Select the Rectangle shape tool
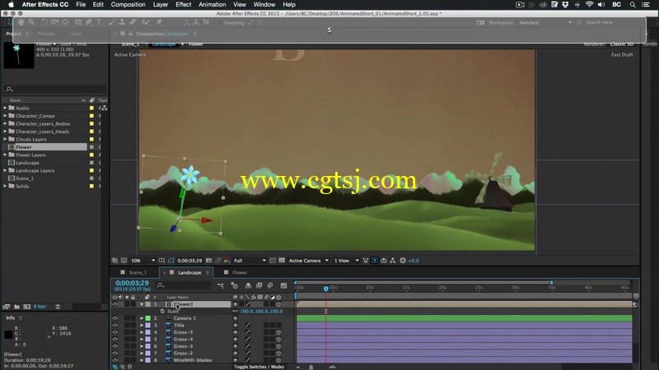659x370 pixels. [x=78, y=22]
